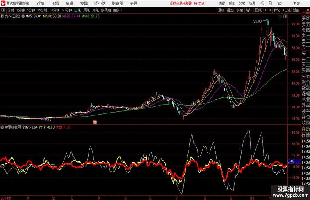Open the 发现 menu
The image size is (310, 200).
click(84, 3)
